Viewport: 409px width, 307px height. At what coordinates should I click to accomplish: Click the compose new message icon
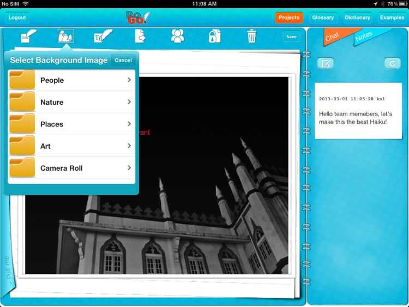coord(326,64)
